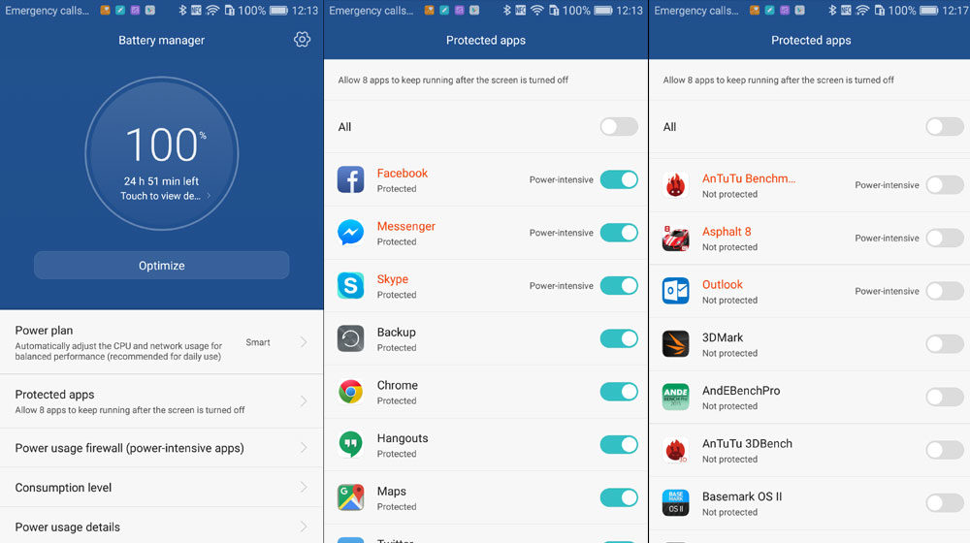Viewport: 970px width, 543px height.
Task: Enable protection for Outlook
Action: click(x=945, y=291)
